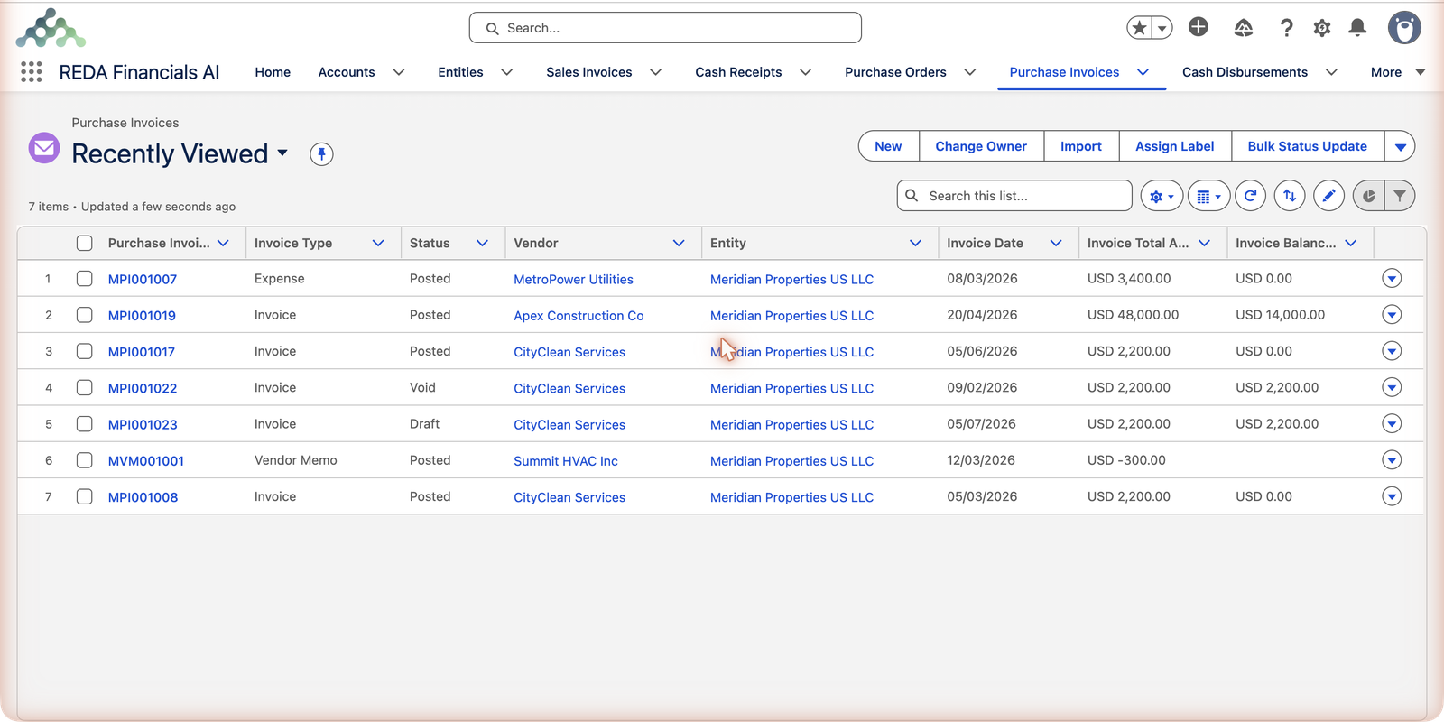Select the checkbox for MPI001007
This screenshot has height=722, width=1444.
85,279
